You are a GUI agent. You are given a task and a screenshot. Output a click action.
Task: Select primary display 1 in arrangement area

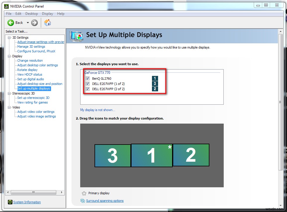point(152,155)
